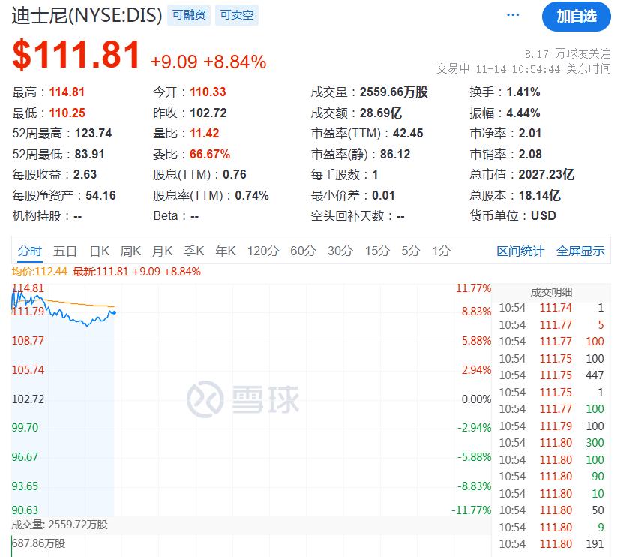Switch to the 分时 intraday chart tab
Screen dimensions: 623x557
(x=29, y=252)
